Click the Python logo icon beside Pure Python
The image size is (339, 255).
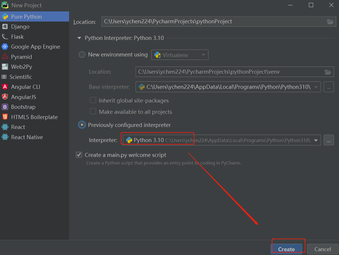5,17
